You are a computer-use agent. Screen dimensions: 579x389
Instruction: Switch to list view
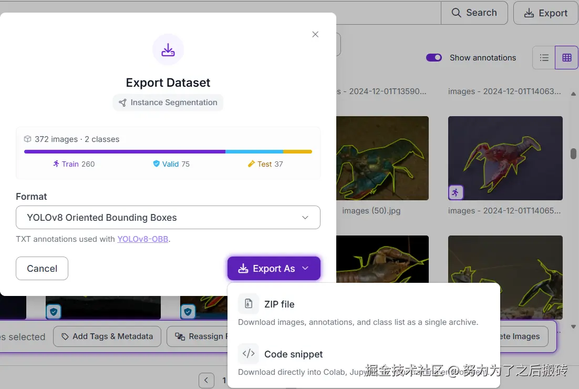pyautogui.click(x=544, y=58)
